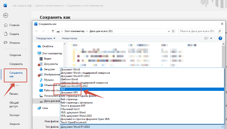Select Сохранить как in the sidebar
Viewport: 227px width, 129px height.
pyautogui.click(x=16, y=74)
